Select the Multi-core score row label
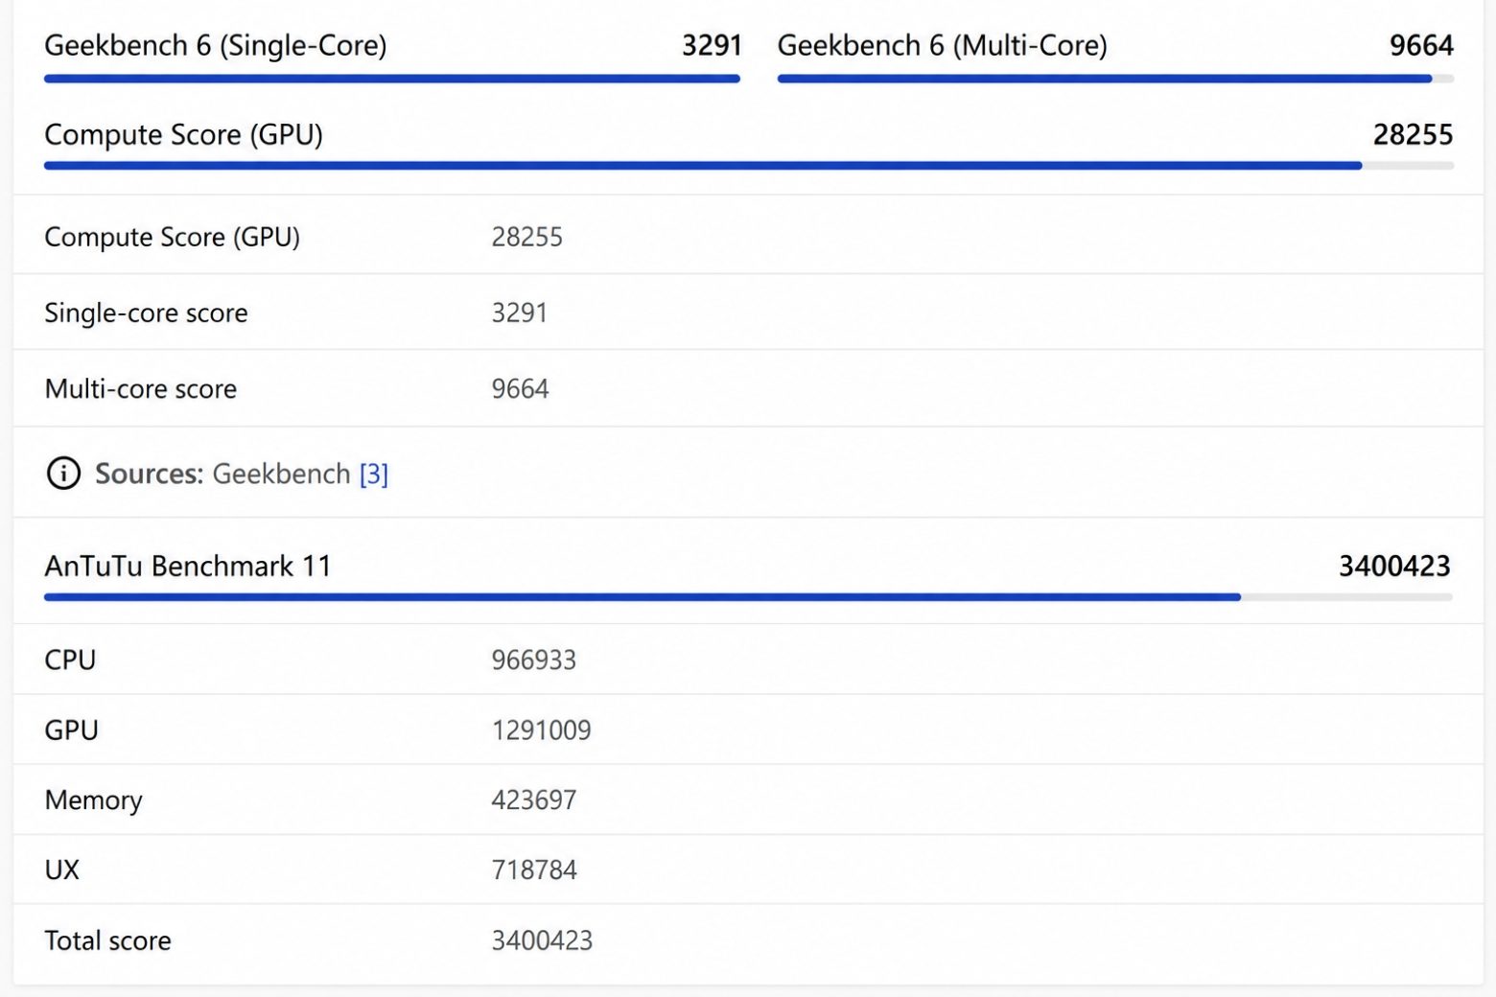This screenshot has height=997, width=1496. tap(141, 388)
